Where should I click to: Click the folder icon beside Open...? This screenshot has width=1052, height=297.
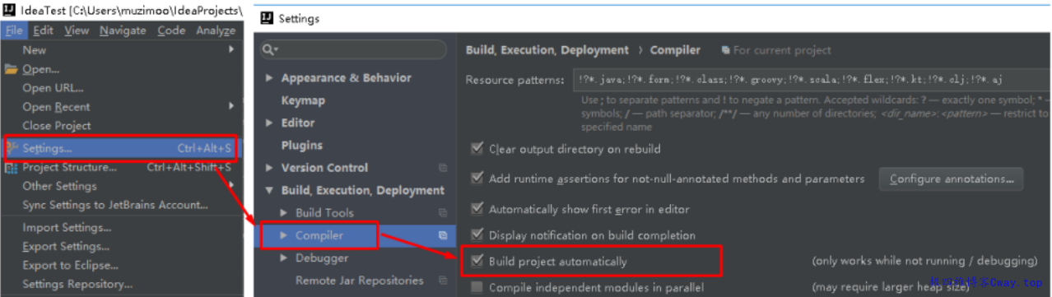pos(11,69)
